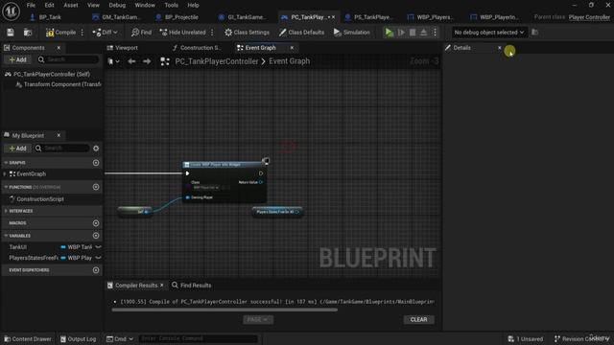Click My Blueprint search field
Viewport: 614px width, 345px height.
[x=61, y=149]
